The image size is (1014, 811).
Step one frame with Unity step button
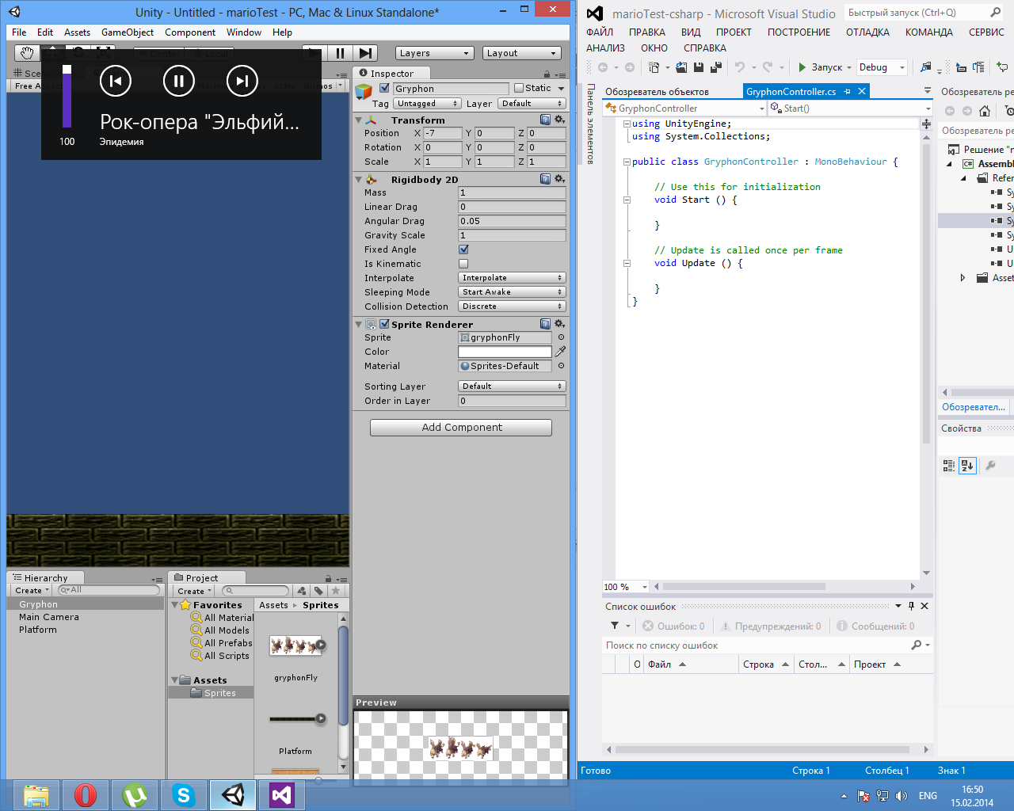click(x=364, y=53)
